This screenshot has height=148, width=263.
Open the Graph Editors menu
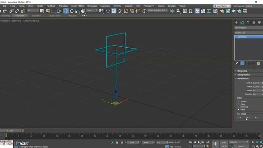coord(78,6)
